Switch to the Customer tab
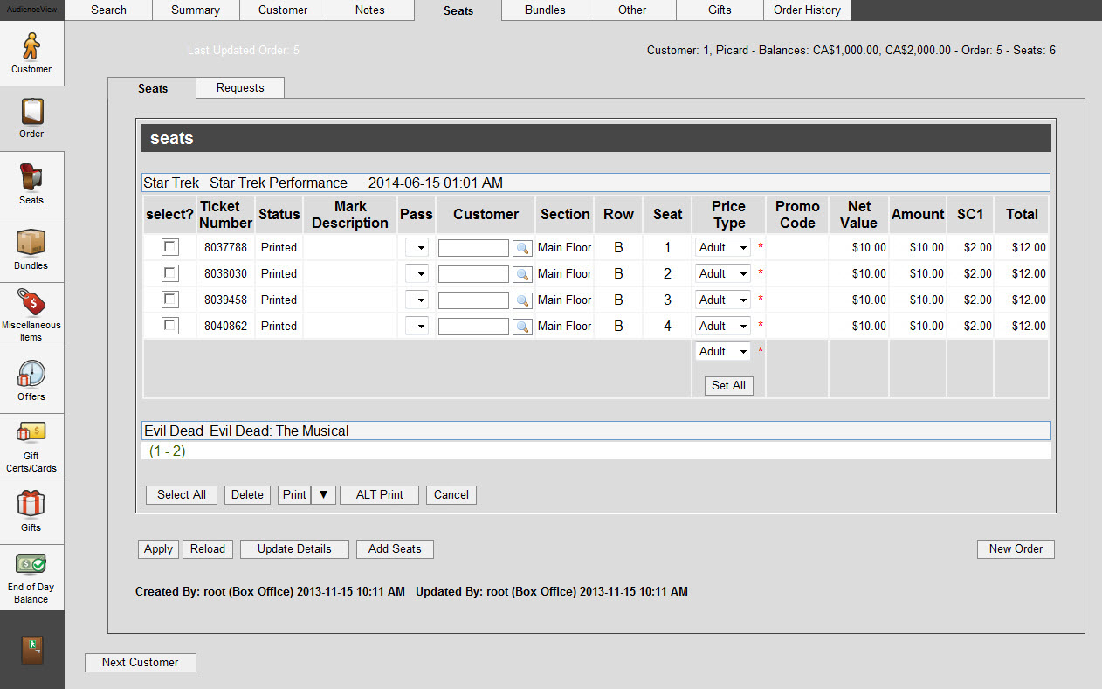 (x=284, y=10)
